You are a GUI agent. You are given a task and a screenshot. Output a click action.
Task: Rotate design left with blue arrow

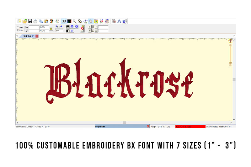point(57,27)
